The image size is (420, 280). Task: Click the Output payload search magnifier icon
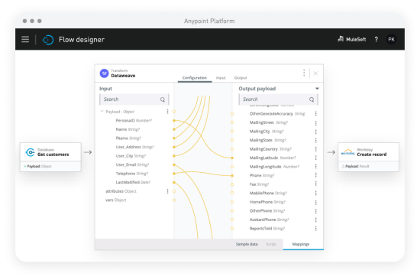[x=312, y=99]
